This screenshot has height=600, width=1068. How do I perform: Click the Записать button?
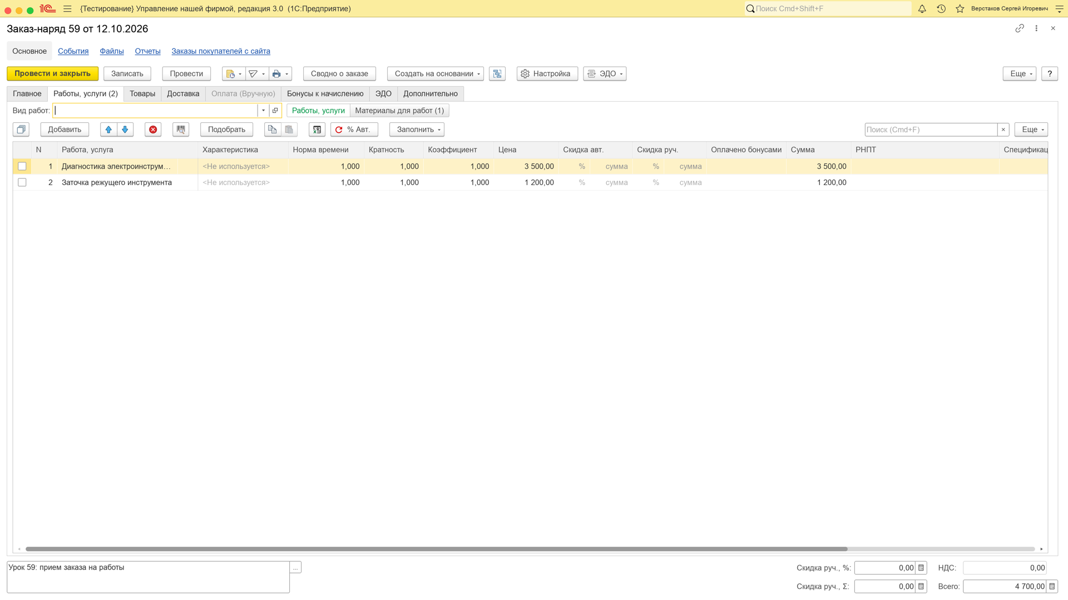click(127, 74)
